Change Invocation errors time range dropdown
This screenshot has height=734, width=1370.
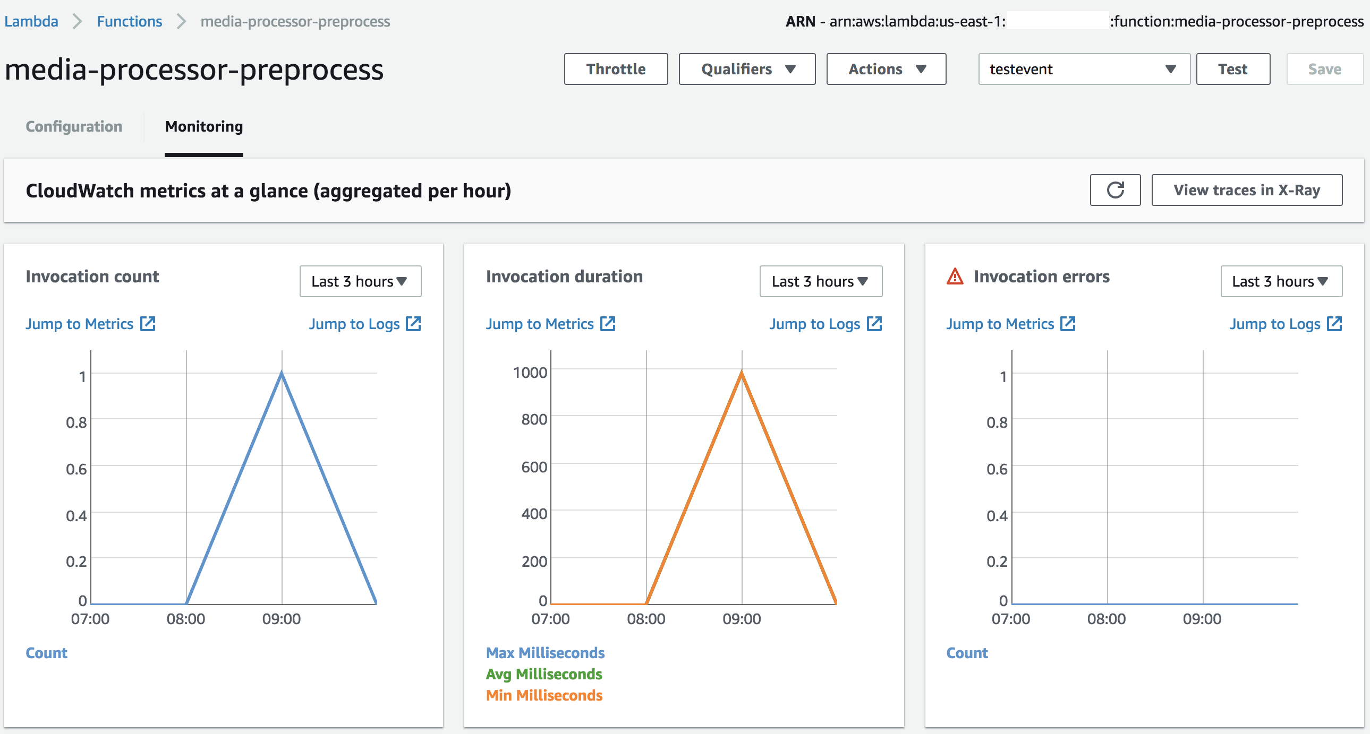tap(1281, 281)
